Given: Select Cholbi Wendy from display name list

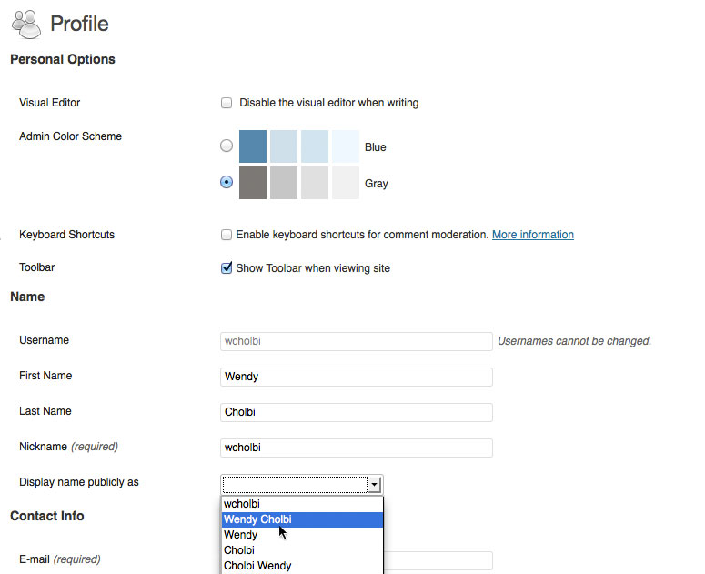Looking at the screenshot, I should point(302,566).
